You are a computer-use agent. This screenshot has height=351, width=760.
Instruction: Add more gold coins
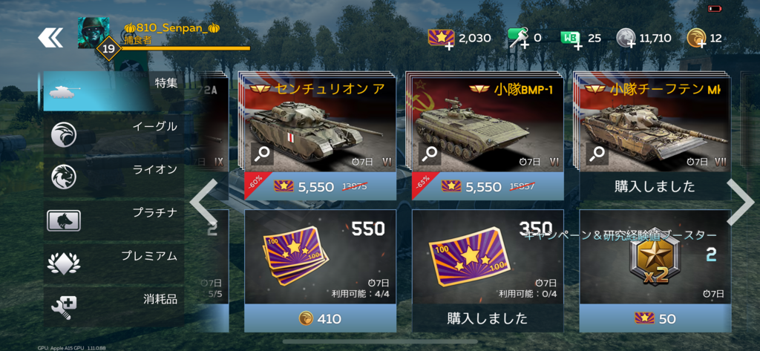click(695, 39)
